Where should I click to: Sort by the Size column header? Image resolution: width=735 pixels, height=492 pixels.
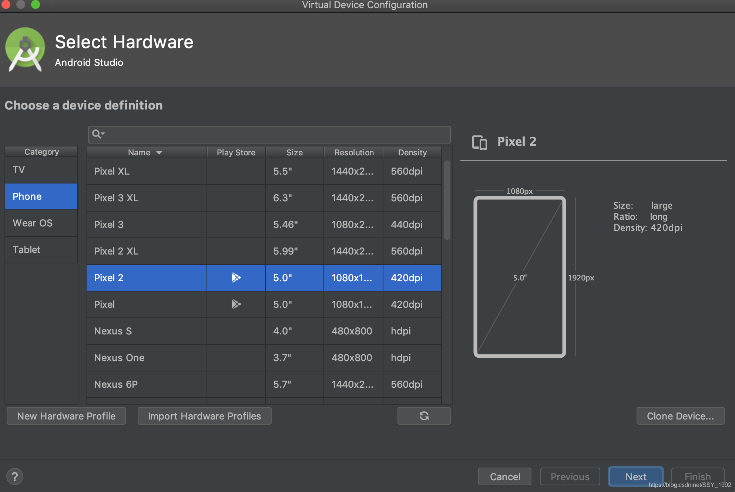point(295,152)
